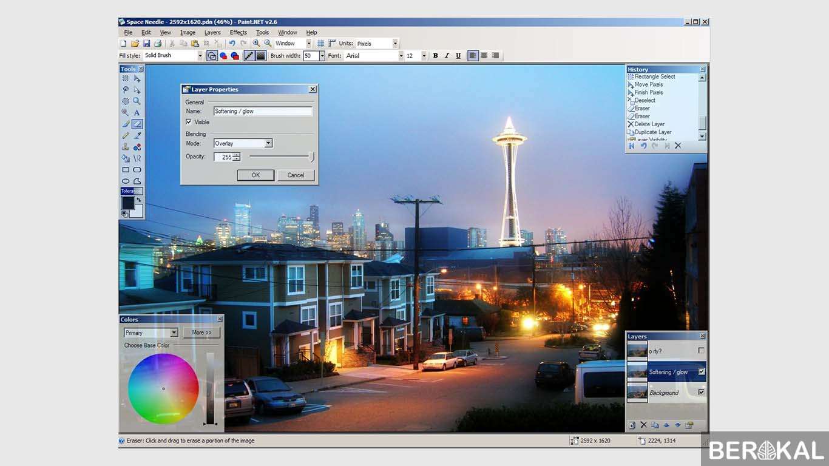Click the Duplicate Layer history entry
Screen dimensions: 829x466
point(653,132)
